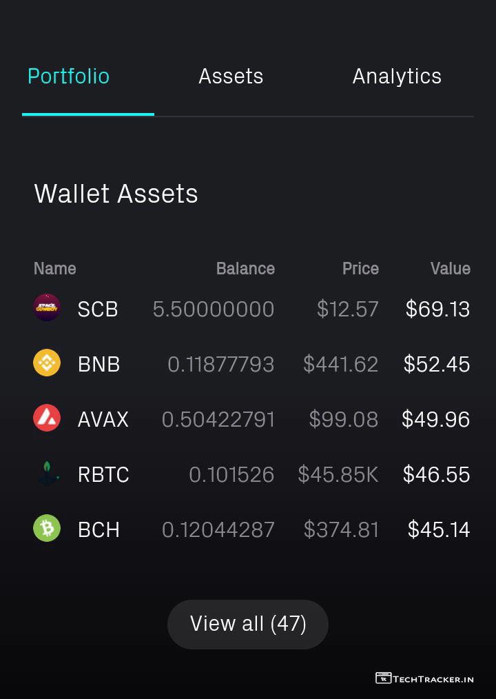Sort by the Price column header
Screen dimensions: 496x699
tap(360, 269)
